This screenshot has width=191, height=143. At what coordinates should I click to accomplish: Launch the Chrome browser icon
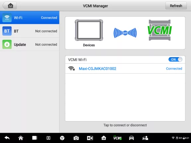click(x=62, y=138)
